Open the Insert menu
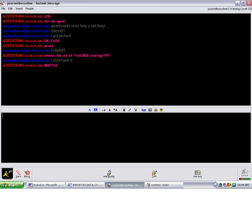The height and width of the screenshot is (208, 252). coord(19,8)
